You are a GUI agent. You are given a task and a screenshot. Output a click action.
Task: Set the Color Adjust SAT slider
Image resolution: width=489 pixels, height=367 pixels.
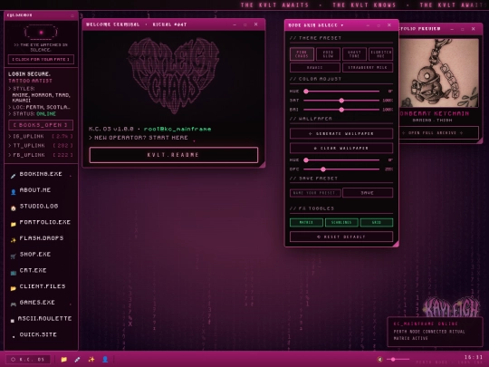click(x=341, y=101)
